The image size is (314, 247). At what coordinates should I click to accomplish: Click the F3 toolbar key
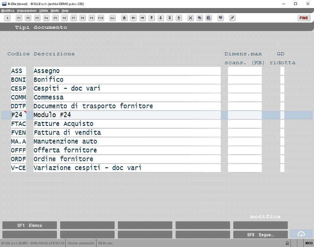point(37,18)
